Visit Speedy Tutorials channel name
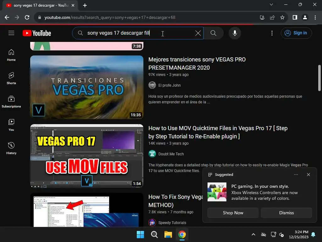The image size is (322, 242). [172, 223]
